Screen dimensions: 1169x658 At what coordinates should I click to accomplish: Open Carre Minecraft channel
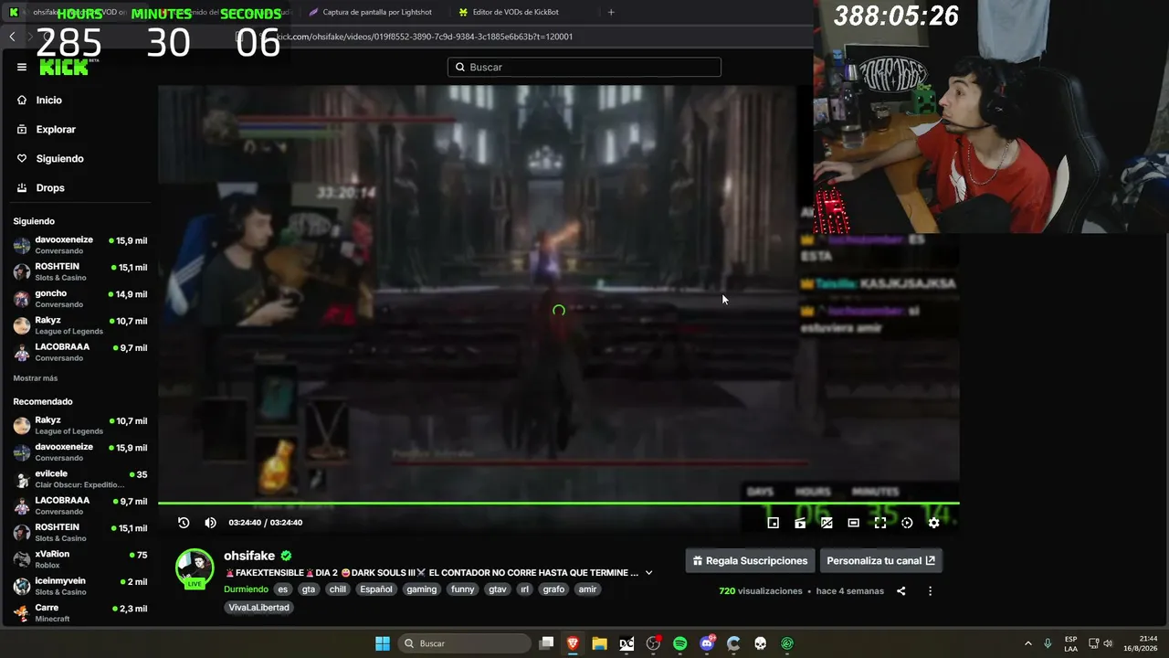click(80, 612)
